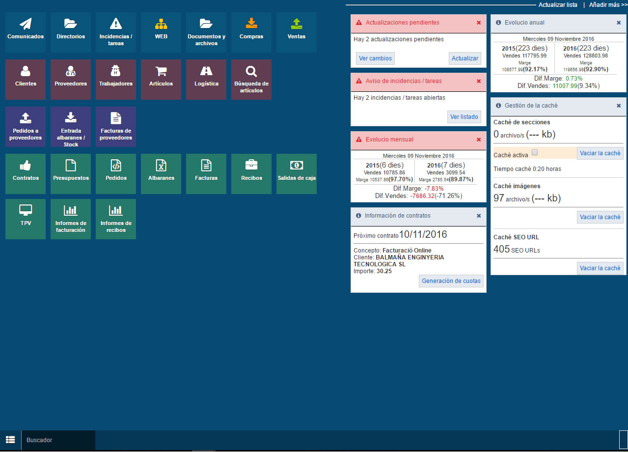The image size is (628, 452).
Task: Open the Contratos thumbs-up tile
Action: coord(26,173)
